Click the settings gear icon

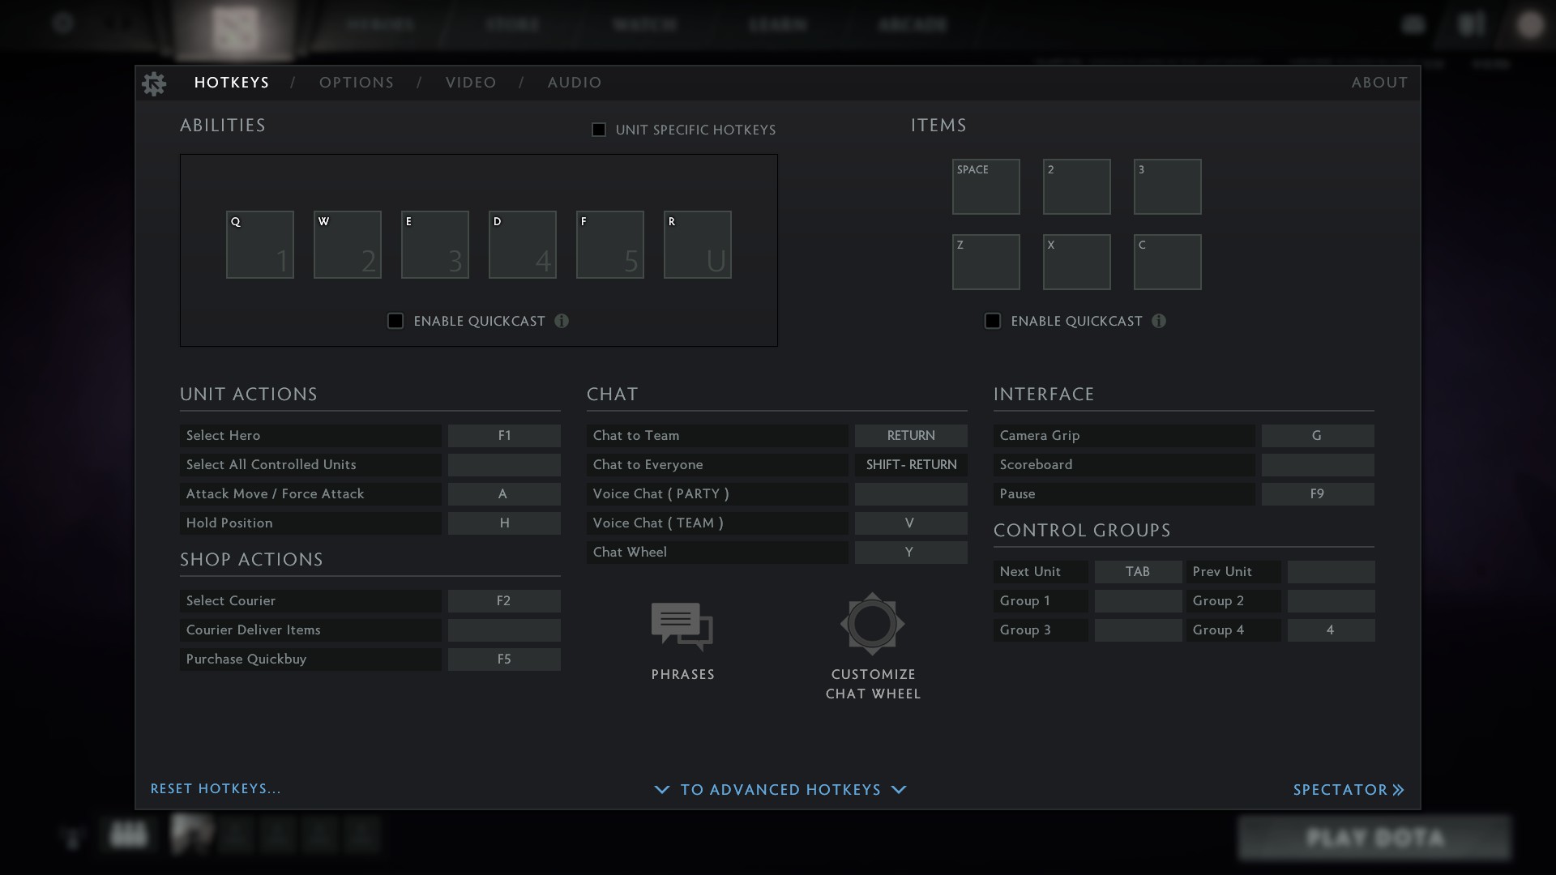click(x=154, y=83)
